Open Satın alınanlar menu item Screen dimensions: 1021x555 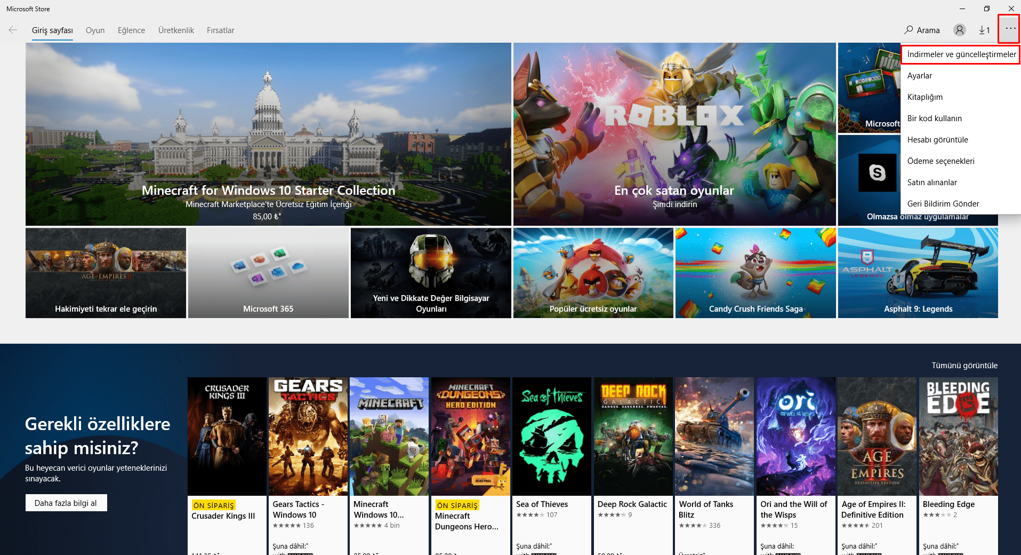click(x=961, y=183)
